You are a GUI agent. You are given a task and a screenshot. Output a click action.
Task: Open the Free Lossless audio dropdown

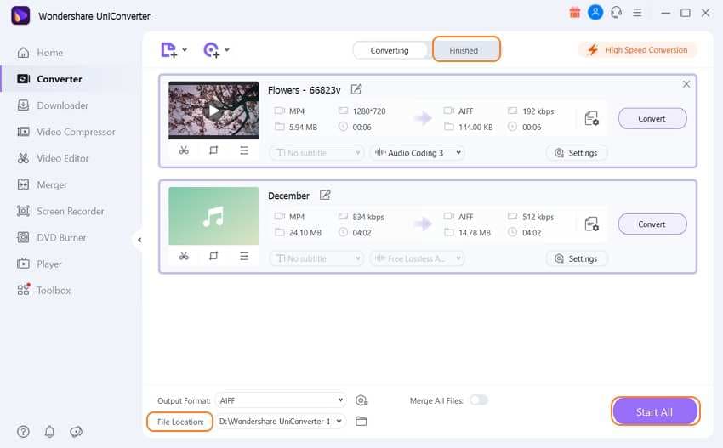click(x=417, y=258)
